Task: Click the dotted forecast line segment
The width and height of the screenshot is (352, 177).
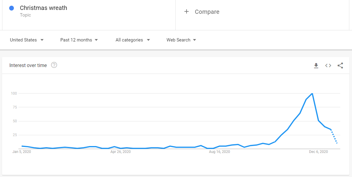Action: [x=334, y=136]
